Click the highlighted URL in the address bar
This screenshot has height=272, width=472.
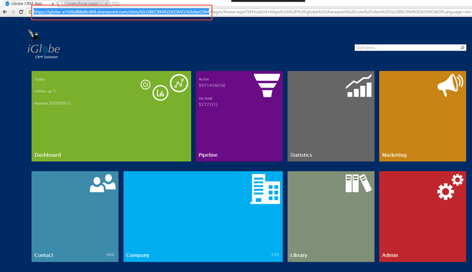pyautogui.click(x=121, y=12)
